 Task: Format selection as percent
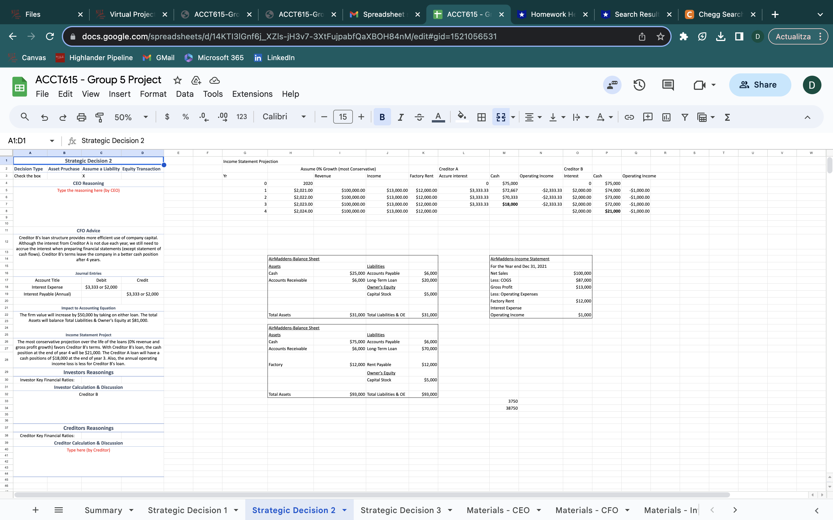[185, 117]
